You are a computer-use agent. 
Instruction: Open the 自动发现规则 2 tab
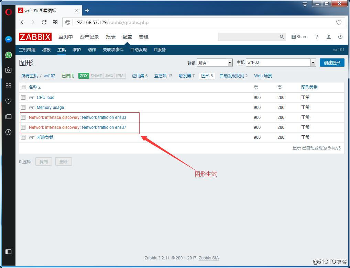pyautogui.click(x=233, y=76)
